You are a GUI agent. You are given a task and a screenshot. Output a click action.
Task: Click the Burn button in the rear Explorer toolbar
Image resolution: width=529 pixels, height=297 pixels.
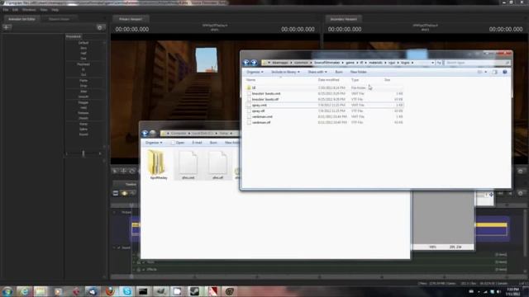(213, 143)
